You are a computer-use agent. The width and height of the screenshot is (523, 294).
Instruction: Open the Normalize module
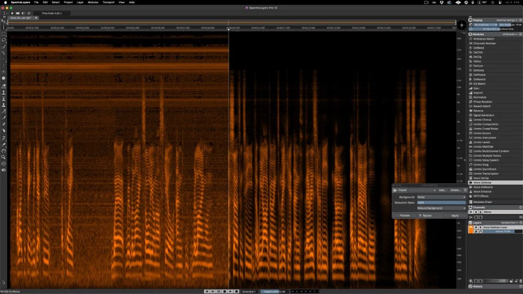[480, 97]
